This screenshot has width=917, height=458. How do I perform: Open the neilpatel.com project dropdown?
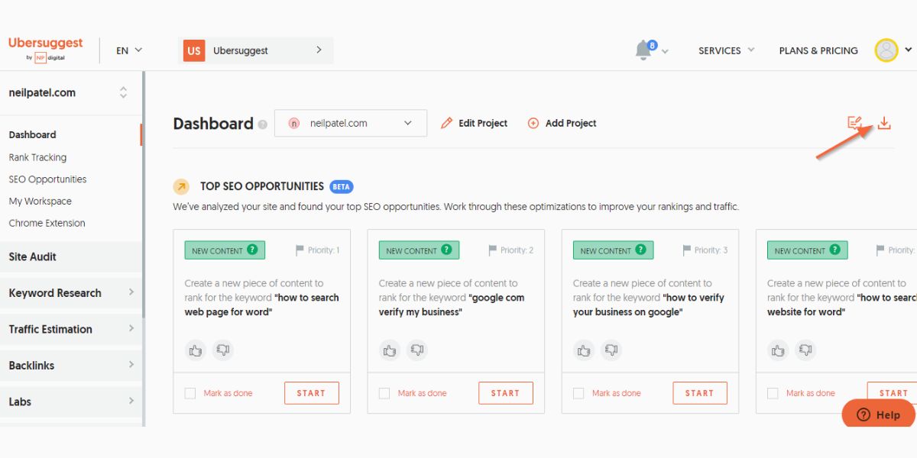[x=351, y=123]
